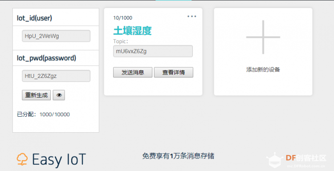Image resolution: width=334 pixels, height=171 pixels.
Task: Click 免费享有1万条消息存储 text
Action: point(178,156)
